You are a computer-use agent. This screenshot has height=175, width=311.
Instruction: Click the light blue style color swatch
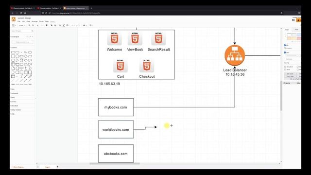click(299, 35)
